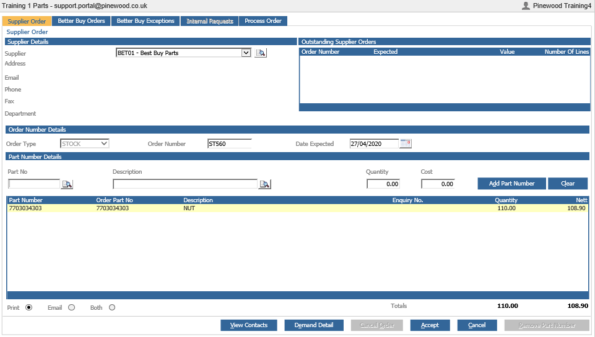The width and height of the screenshot is (595, 337).
Task: Click the Clear button
Action: pyautogui.click(x=568, y=184)
